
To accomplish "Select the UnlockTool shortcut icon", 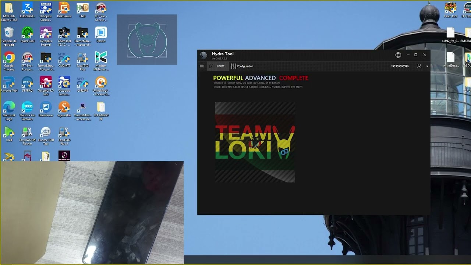I will pos(101,86).
